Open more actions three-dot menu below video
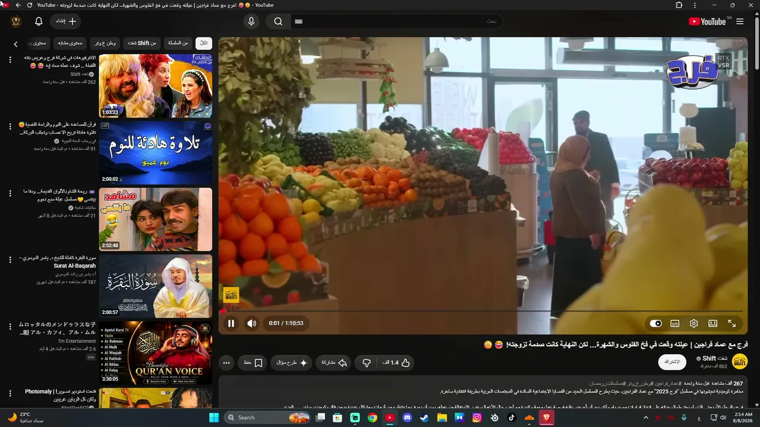The height and width of the screenshot is (427, 760). 226,362
